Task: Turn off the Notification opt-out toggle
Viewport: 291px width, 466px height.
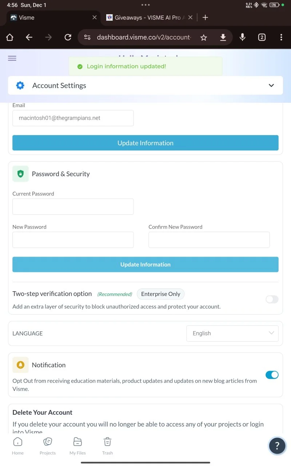Action: click(x=272, y=375)
